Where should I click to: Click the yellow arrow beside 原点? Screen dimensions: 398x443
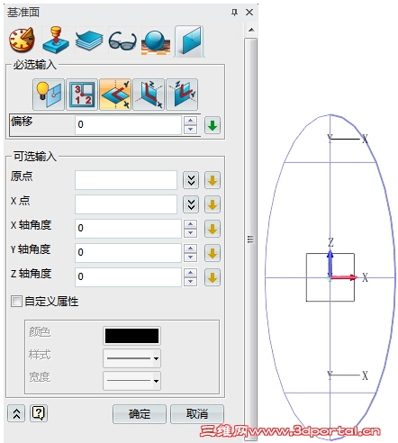point(213,180)
